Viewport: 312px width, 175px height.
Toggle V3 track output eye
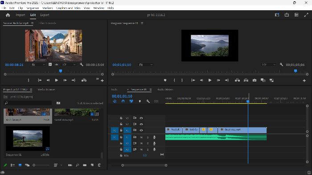click(x=141, y=118)
